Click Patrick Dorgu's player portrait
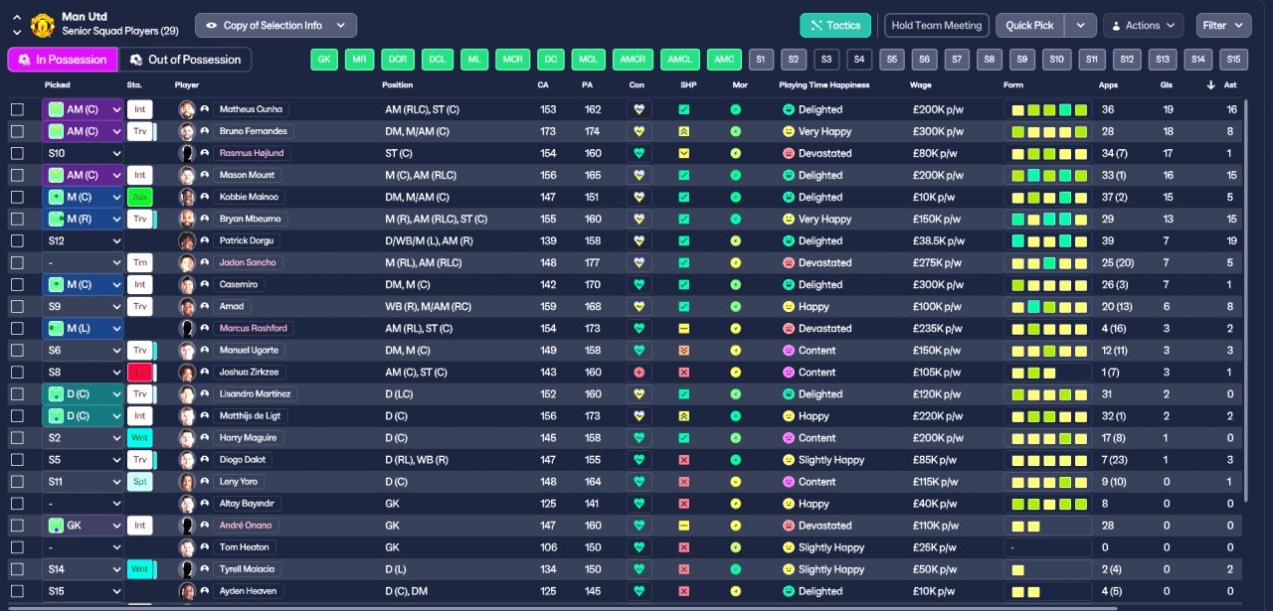The image size is (1273, 611). point(186,240)
